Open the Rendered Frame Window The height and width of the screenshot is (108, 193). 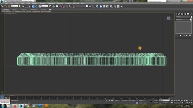click(118, 6)
